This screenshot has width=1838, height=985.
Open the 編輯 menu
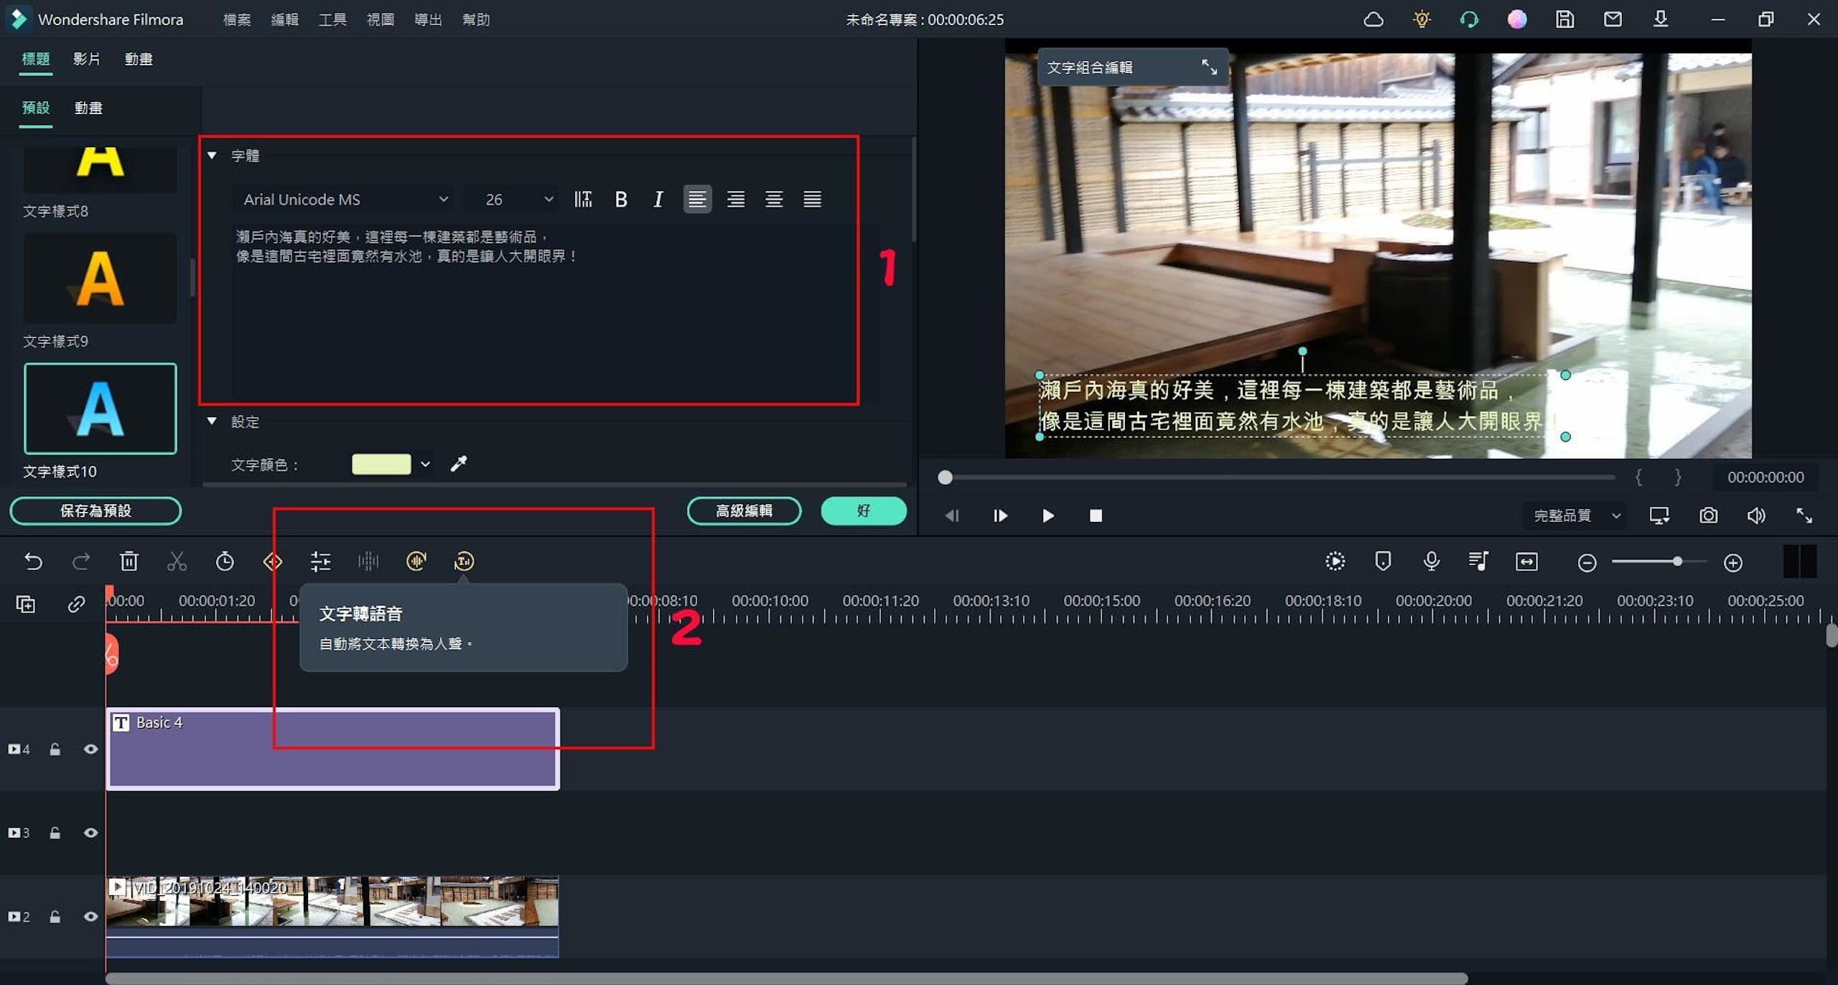[x=284, y=19]
